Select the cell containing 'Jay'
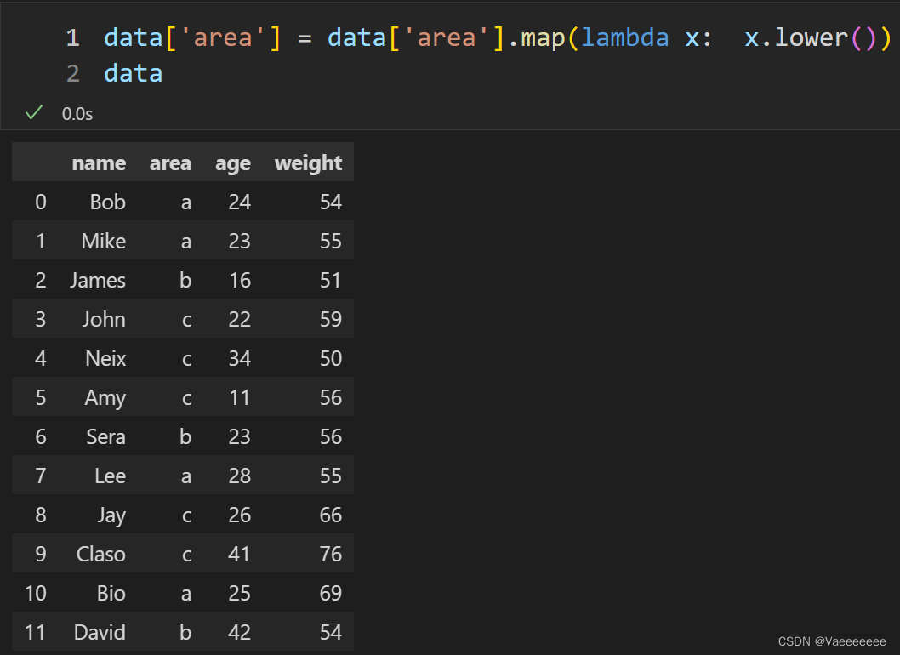 (x=111, y=516)
